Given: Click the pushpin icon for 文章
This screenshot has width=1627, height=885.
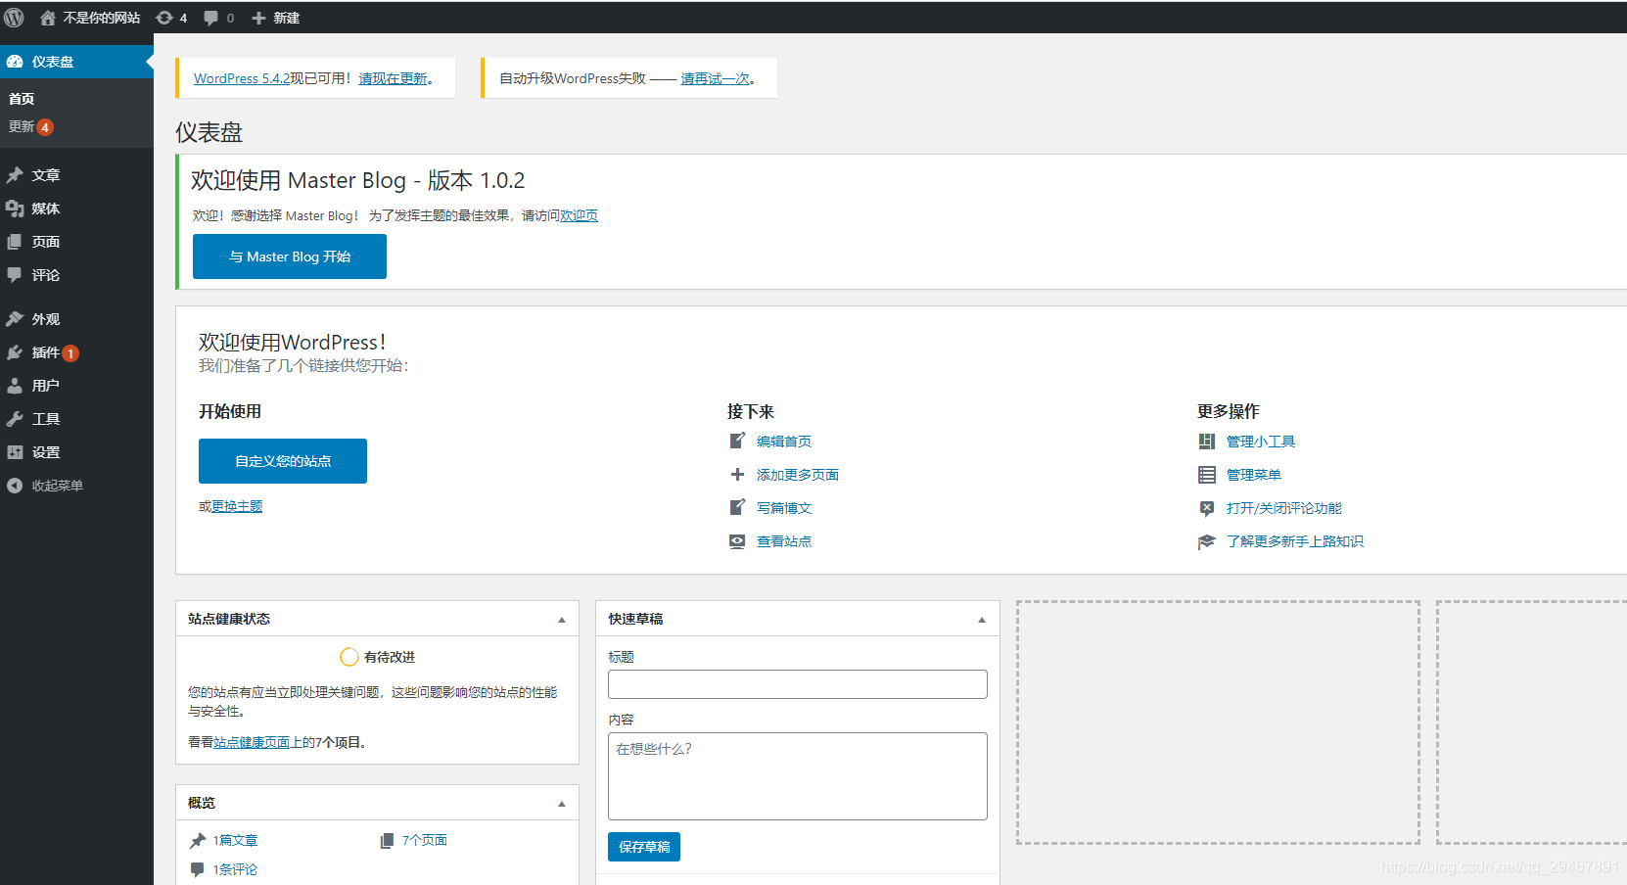Looking at the screenshot, I should pyautogui.click(x=15, y=175).
